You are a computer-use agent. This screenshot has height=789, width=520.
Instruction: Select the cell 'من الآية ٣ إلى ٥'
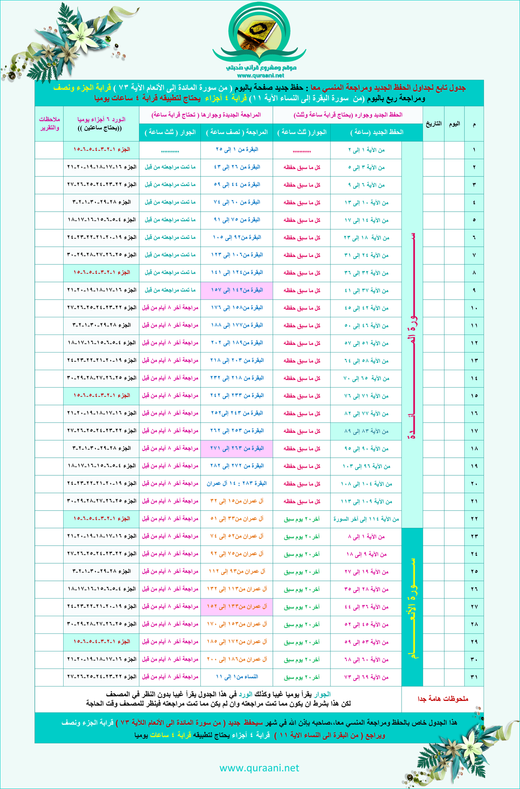[x=366, y=167]
